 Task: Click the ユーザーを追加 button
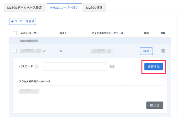tap(23, 21)
